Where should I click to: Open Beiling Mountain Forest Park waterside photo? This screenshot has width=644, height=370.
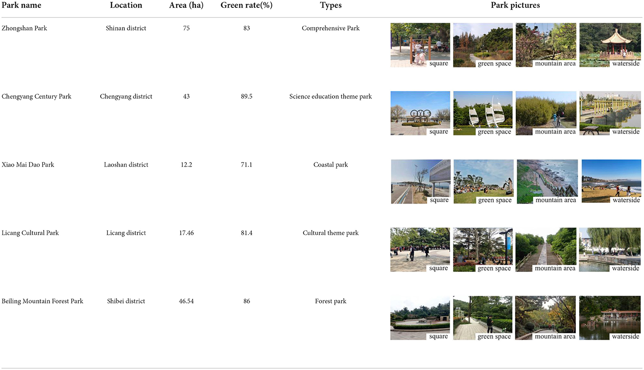pos(610,318)
